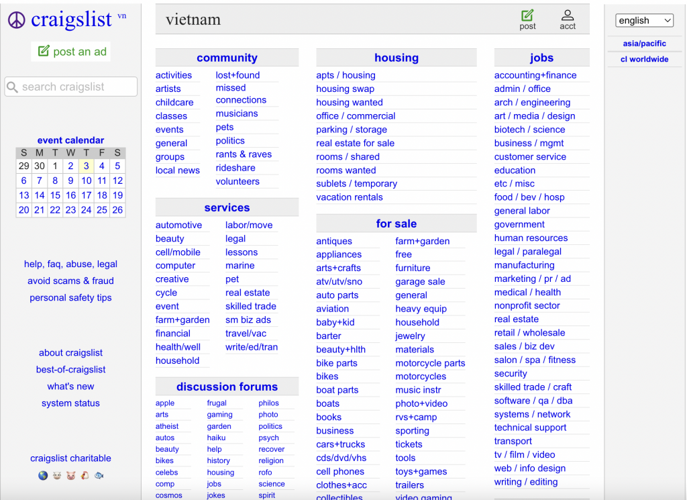Open 'office / commercial' housing link

pos(356,116)
